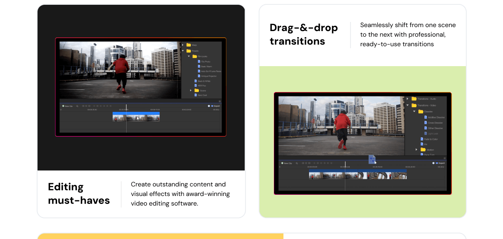Click New Clip in the transitions editor
Viewport: 503px width, 239px height.
[287, 163]
